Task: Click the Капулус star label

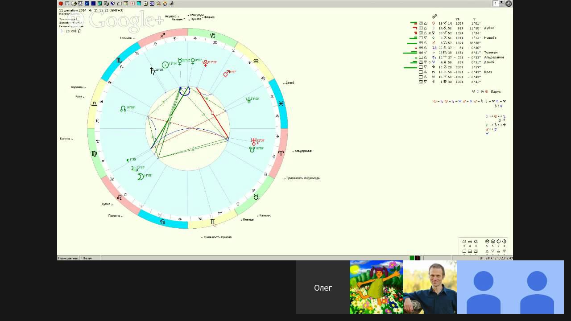Action: coord(265,216)
